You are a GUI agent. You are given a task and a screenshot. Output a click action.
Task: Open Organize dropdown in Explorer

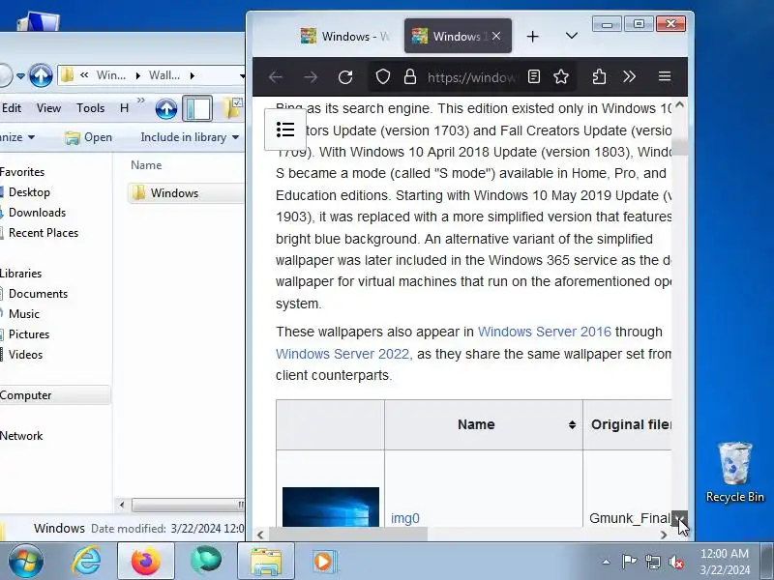coord(16,137)
